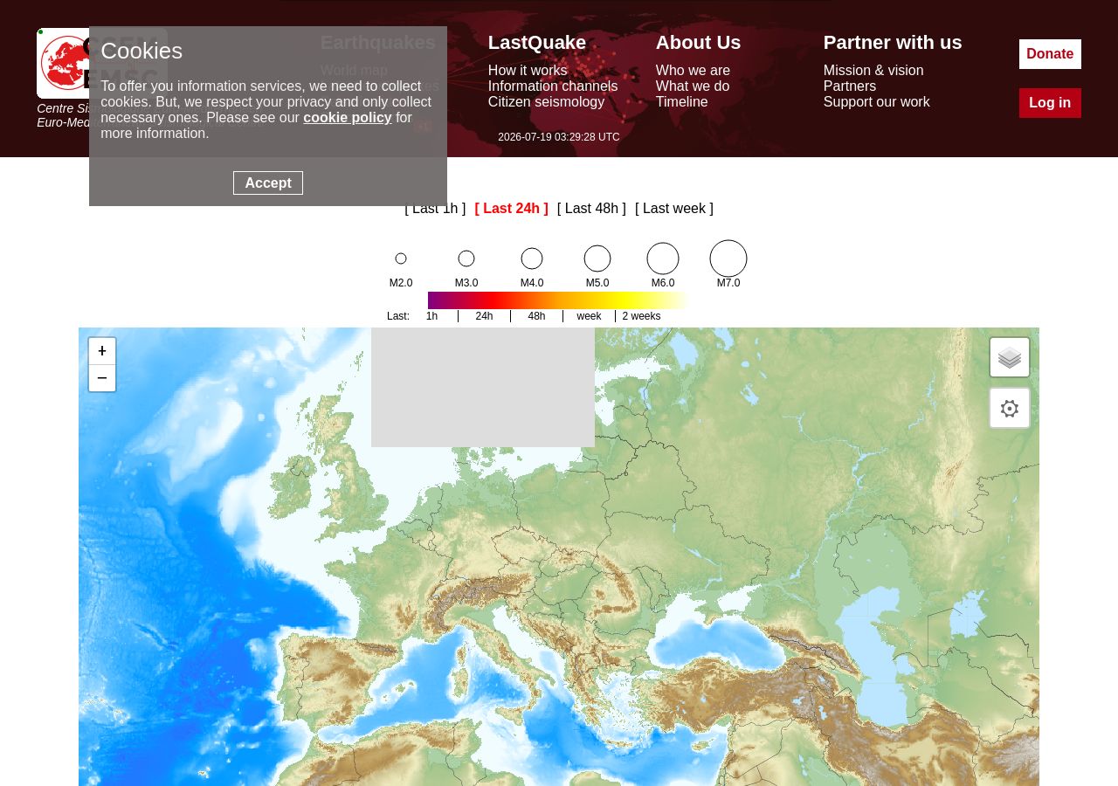Click the Donate button
This screenshot has width=1118, height=786.
pos(1050,54)
